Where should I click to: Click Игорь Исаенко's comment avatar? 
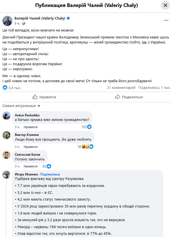(x=6, y=175)
